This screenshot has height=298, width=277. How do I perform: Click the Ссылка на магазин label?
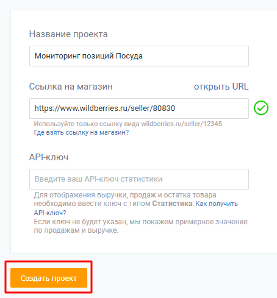coord(71,87)
